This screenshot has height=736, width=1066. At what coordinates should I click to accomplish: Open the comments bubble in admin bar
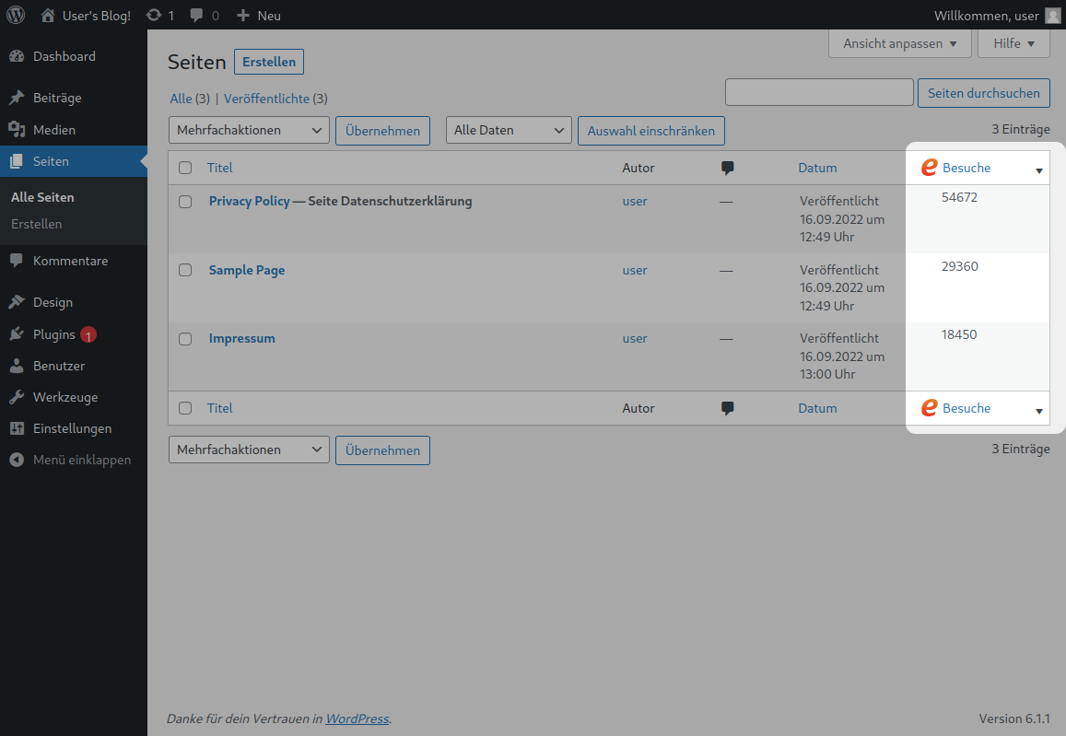tap(196, 15)
